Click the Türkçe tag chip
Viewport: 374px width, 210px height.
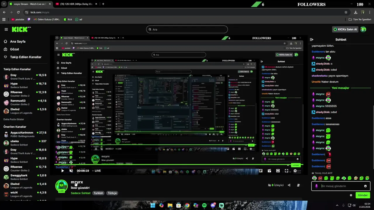112,193
